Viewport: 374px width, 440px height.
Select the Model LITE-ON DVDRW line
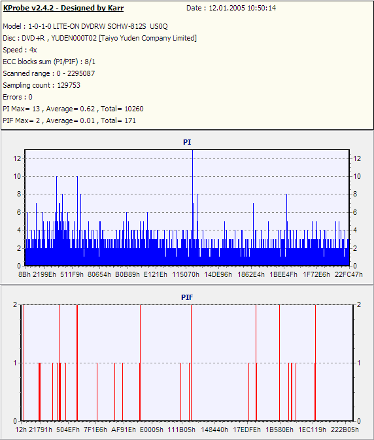click(x=85, y=26)
